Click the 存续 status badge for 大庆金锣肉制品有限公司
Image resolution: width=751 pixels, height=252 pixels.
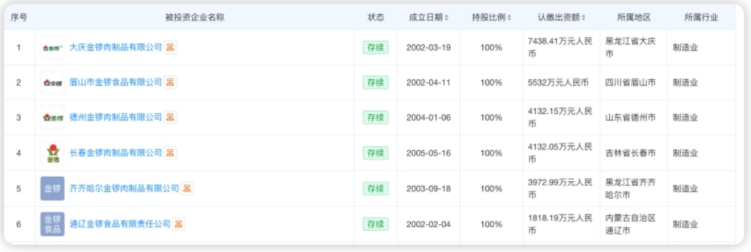tap(375, 47)
